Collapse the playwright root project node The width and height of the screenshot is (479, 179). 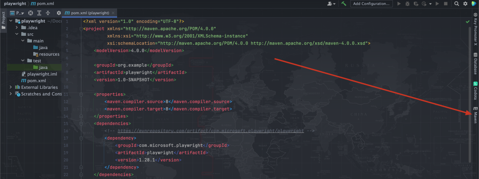pos(11,21)
